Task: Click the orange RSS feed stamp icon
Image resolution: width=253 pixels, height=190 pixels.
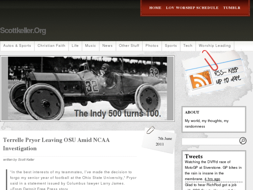Action: tap(201, 80)
